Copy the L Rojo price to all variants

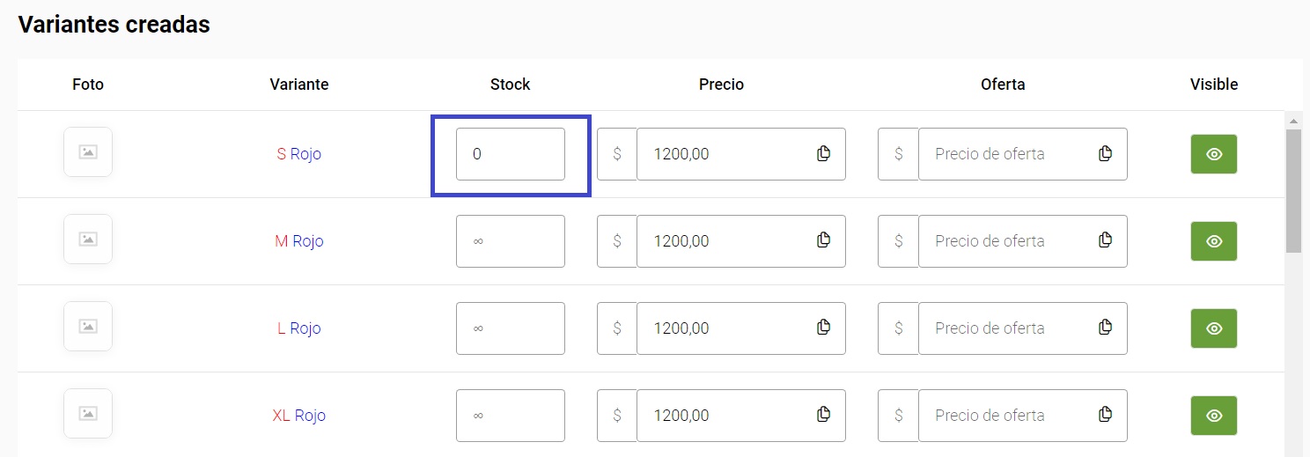[823, 327]
